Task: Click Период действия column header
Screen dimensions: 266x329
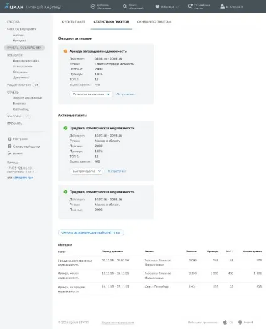Action: point(112,251)
